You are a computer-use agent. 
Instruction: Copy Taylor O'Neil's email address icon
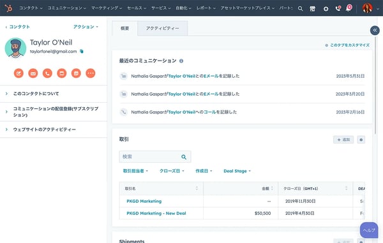tap(82, 51)
